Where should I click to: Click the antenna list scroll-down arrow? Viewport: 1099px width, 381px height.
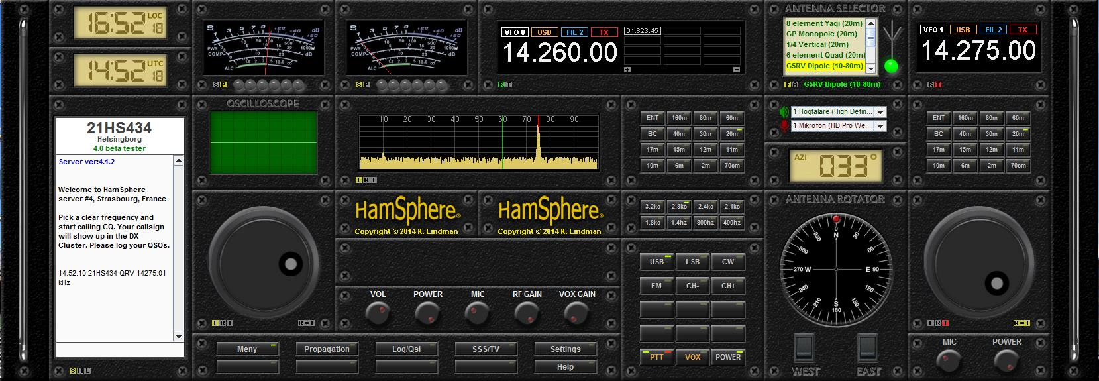tap(872, 68)
